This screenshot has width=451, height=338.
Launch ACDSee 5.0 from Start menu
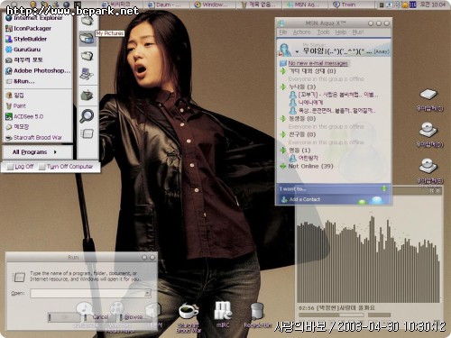24,116
